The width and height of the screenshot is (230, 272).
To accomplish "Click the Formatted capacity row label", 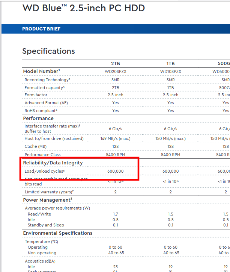I will [45, 88].
